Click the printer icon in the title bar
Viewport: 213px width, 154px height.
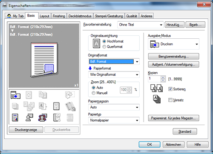[x=5, y=6]
